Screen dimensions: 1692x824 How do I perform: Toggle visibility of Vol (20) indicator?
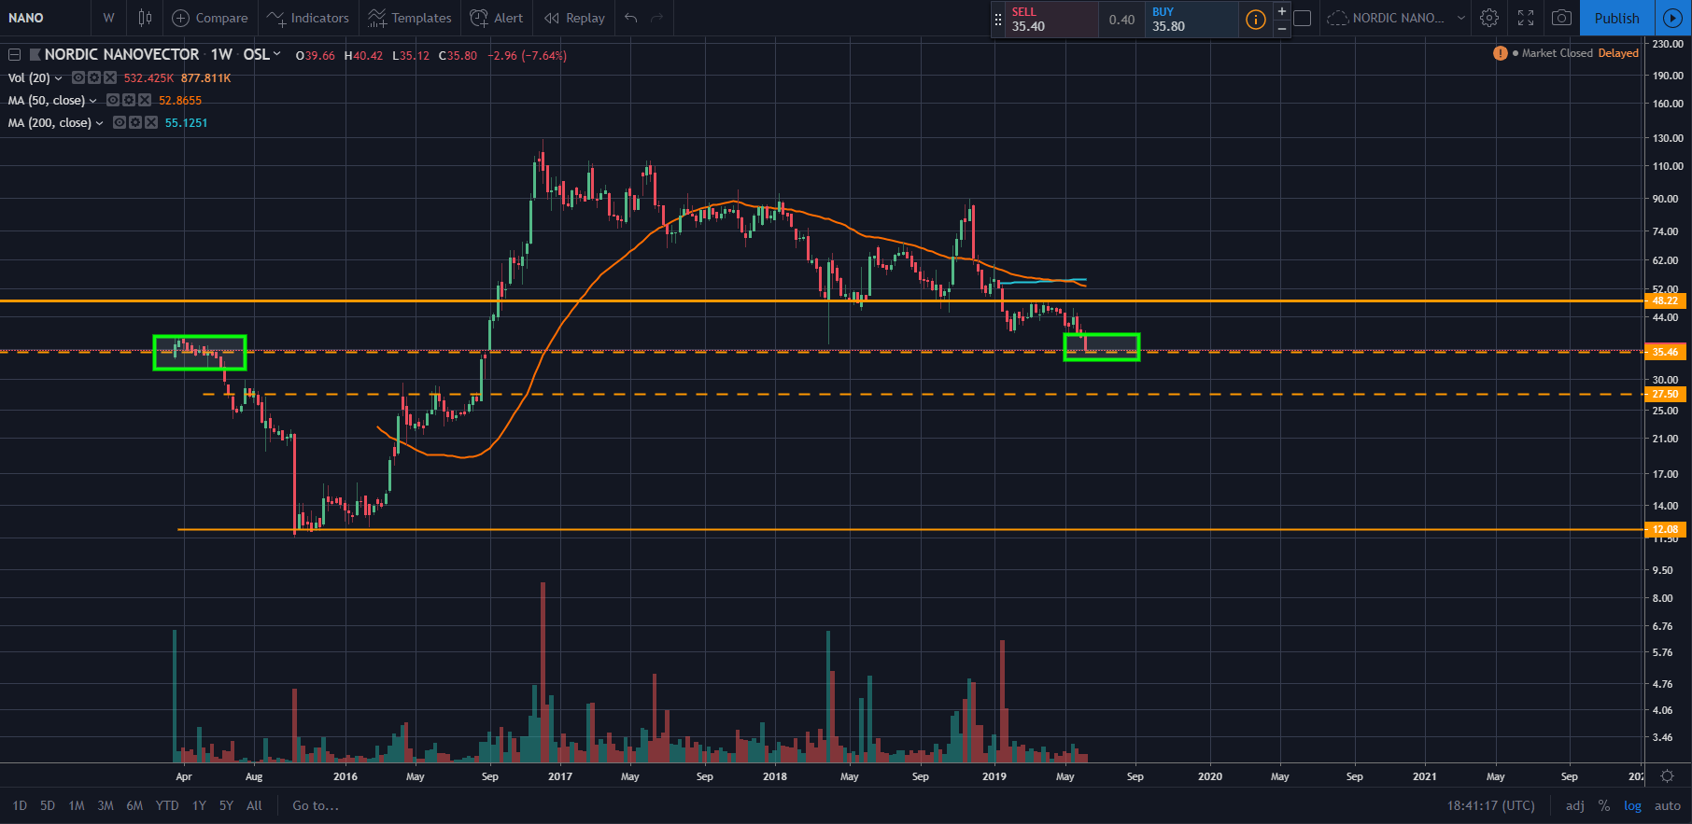(x=78, y=77)
